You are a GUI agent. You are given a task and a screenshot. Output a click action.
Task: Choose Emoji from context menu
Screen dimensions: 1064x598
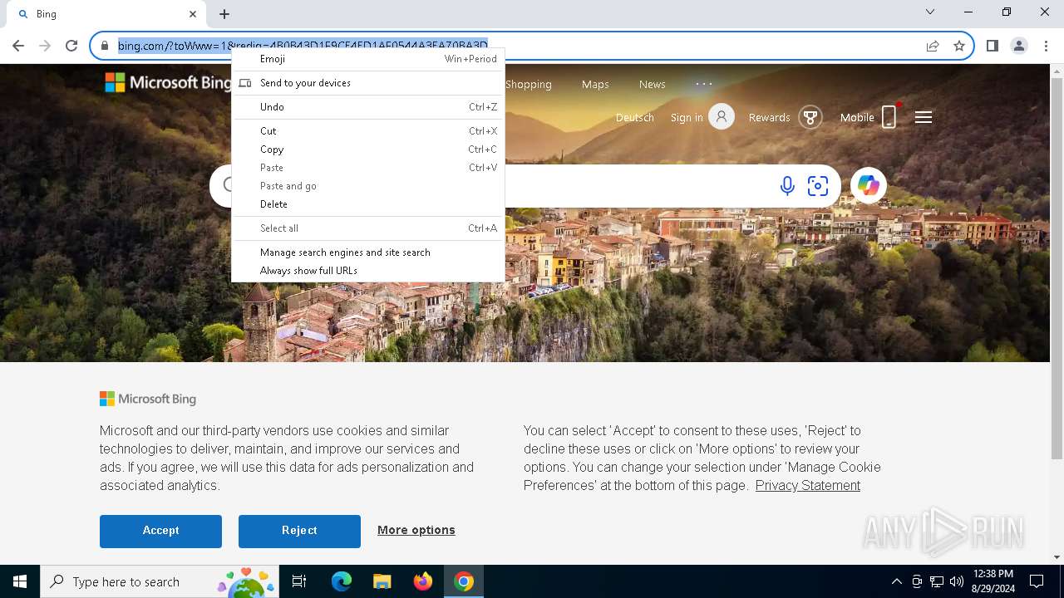pyautogui.click(x=368, y=59)
